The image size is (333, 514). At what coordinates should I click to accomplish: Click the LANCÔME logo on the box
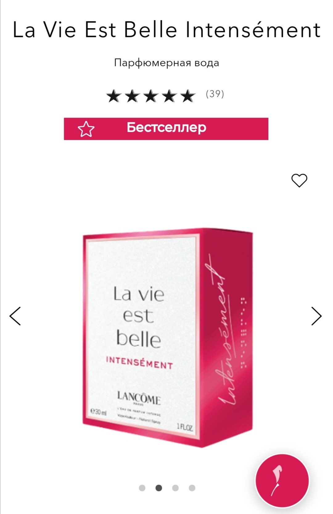pyautogui.click(x=139, y=398)
